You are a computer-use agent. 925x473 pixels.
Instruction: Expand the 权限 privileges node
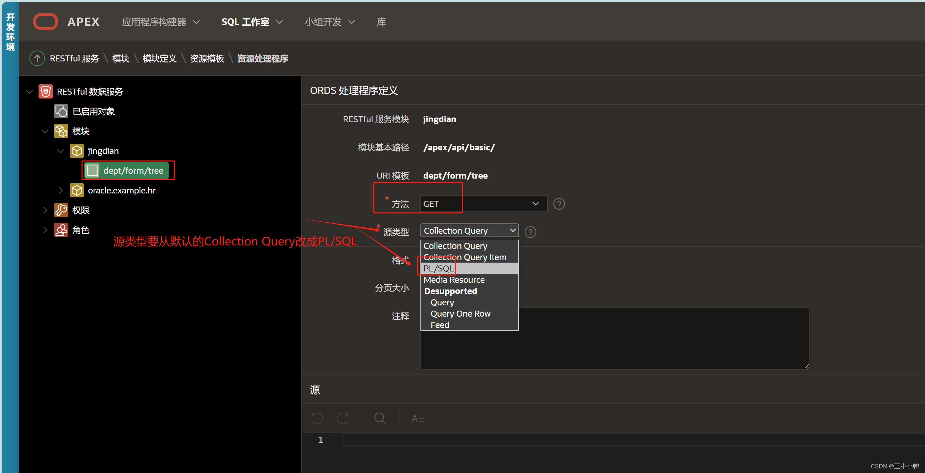45,210
